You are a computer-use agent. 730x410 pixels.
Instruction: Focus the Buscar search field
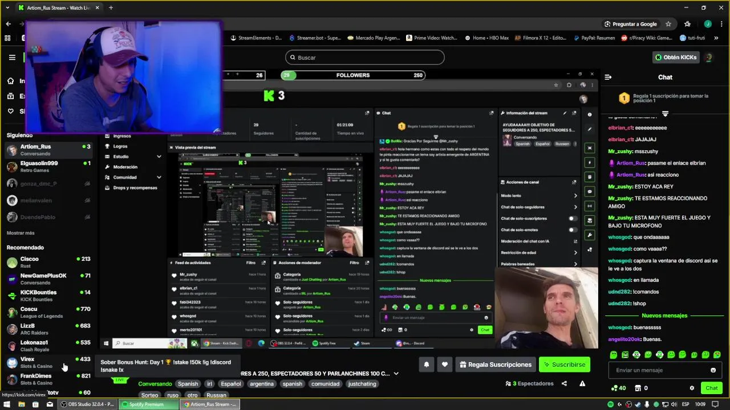coord(365,58)
